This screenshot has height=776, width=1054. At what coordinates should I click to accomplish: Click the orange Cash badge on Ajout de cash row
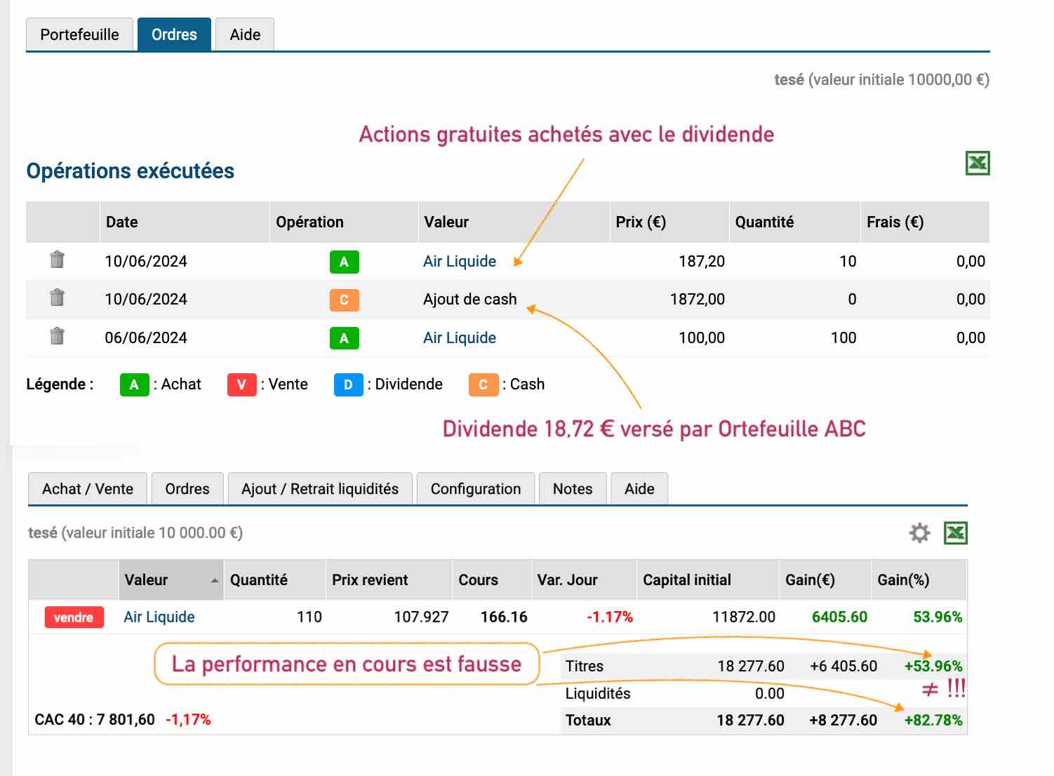[344, 300]
